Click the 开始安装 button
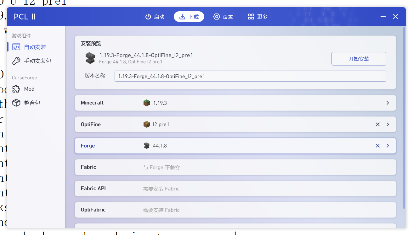The height and width of the screenshot is (235, 413). pyautogui.click(x=359, y=59)
